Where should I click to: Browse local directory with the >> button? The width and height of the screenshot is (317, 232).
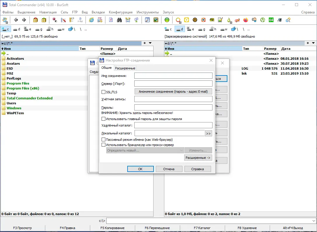[x=208, y=133]
